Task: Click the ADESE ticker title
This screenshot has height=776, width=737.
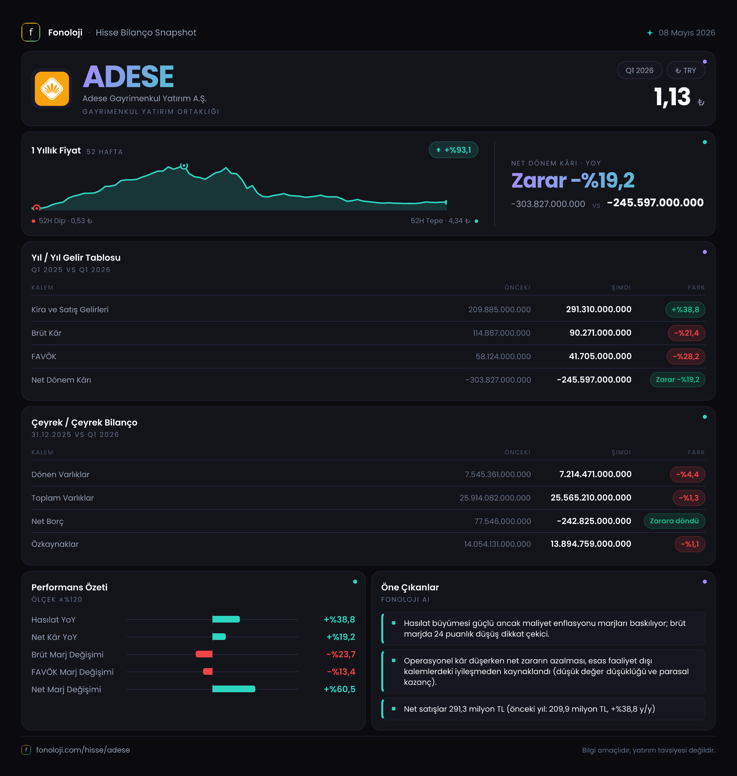Action: point(128,77)
